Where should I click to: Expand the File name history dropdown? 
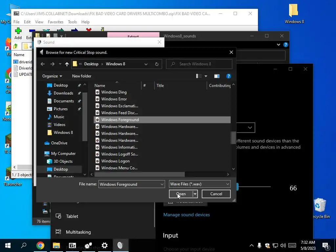pyautogui.click(x=162, y=184)
